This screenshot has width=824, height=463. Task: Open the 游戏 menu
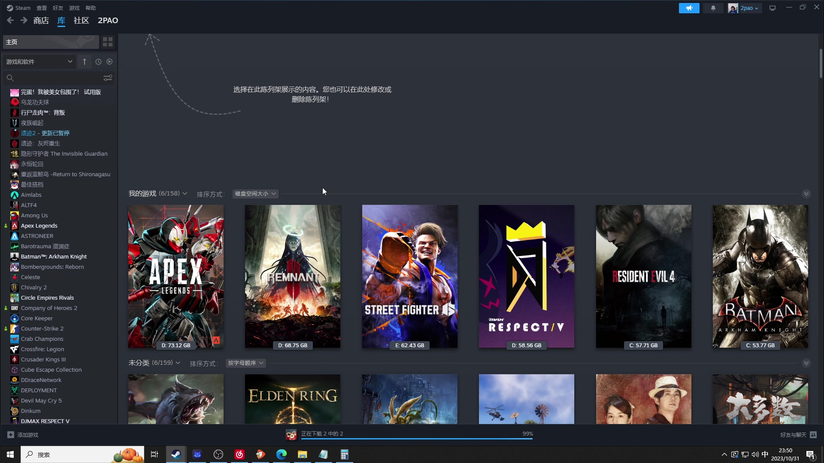[x=74, y=8]
